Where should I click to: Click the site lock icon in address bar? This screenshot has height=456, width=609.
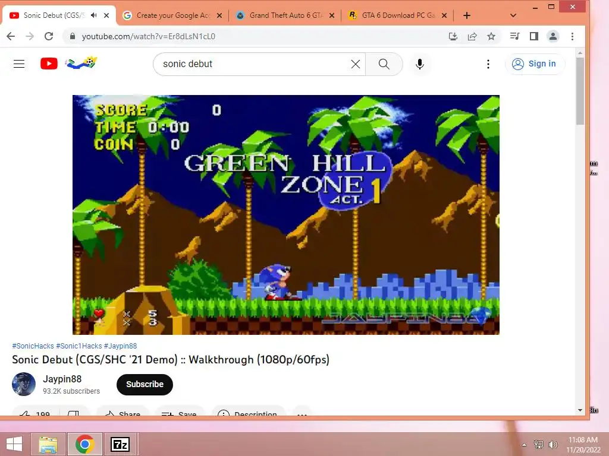pos(72,36)
